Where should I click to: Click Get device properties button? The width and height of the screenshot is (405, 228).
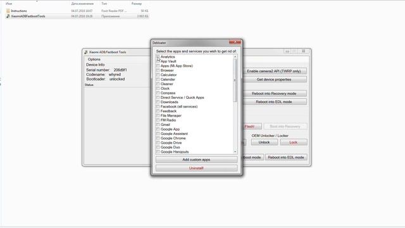click(x=274, y=79)
